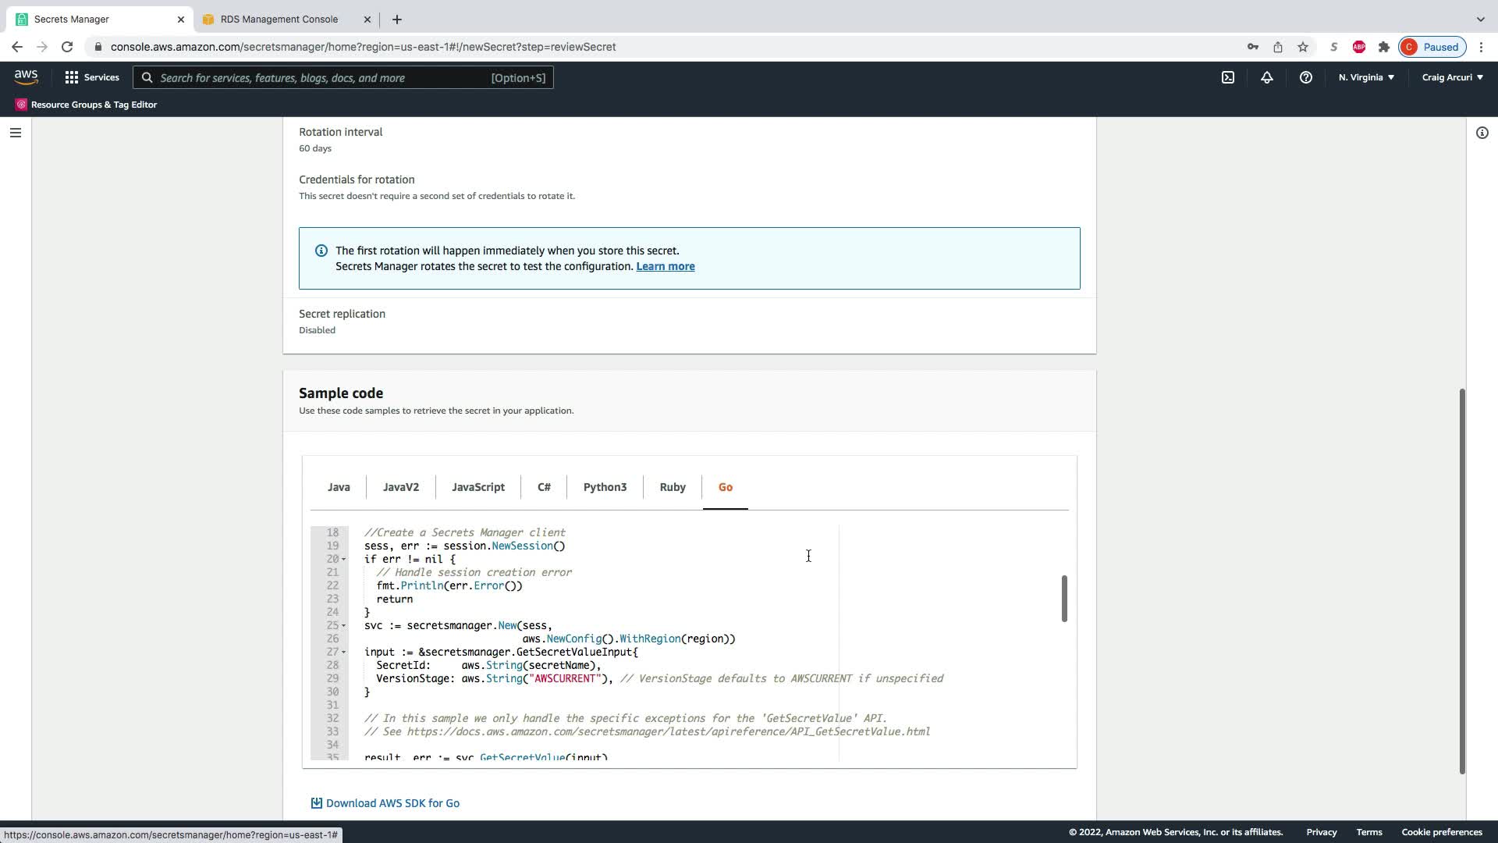Open AWS CloudShell icon in header
Viewport: 1498px width, 843px height.
pos(1228,77)
